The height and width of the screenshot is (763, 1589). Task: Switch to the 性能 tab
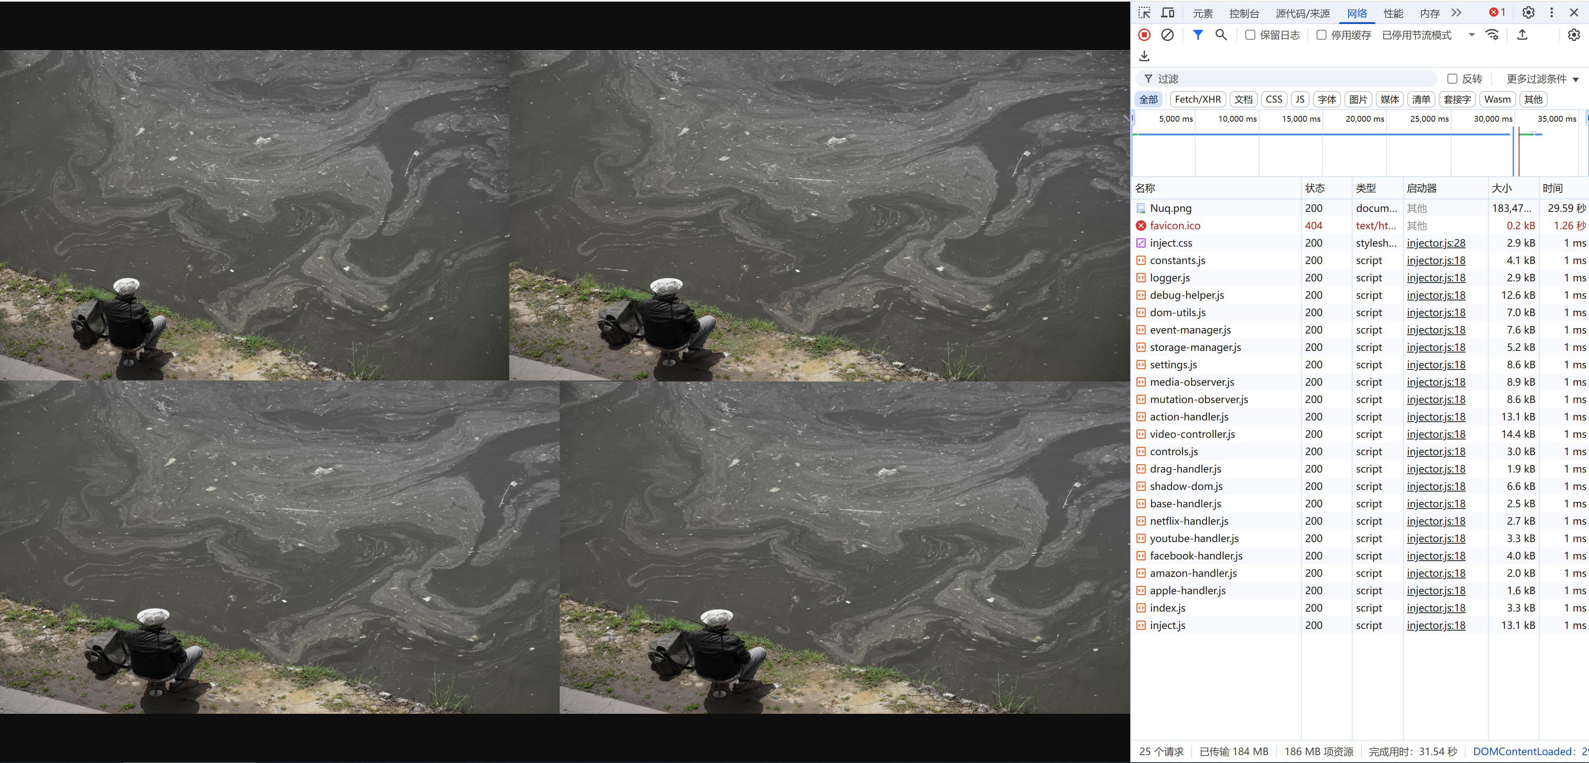(x=1393, y=14)
